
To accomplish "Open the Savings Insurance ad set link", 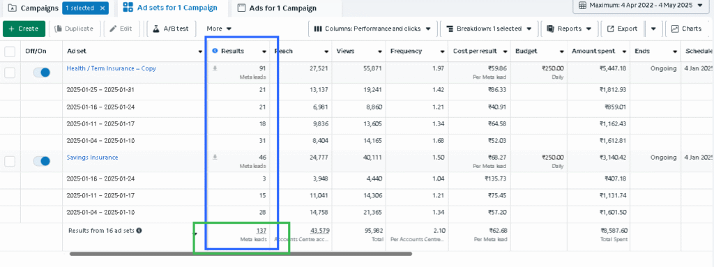I will (93, 157).
